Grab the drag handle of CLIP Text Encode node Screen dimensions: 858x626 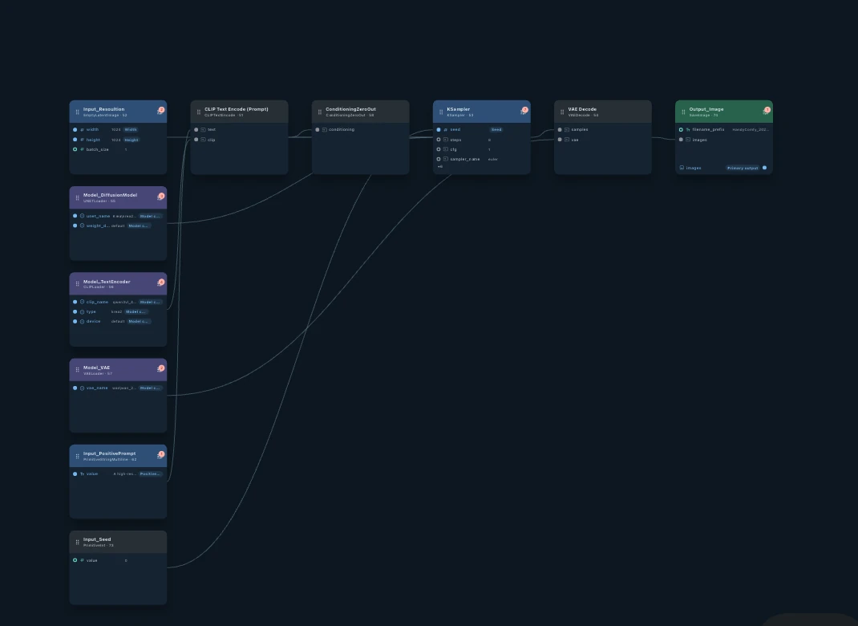click(x=199, y=112)
